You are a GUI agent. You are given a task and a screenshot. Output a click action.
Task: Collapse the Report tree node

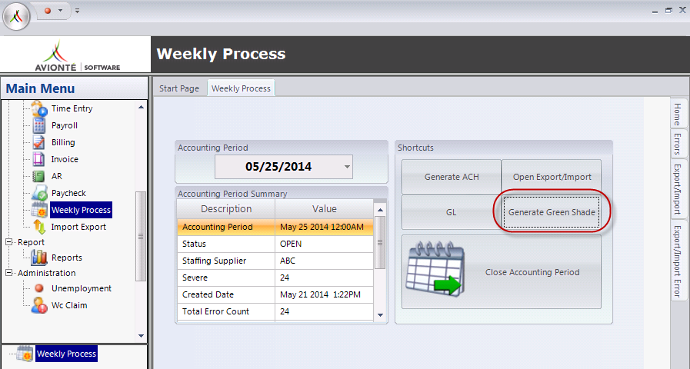(9, 242)
